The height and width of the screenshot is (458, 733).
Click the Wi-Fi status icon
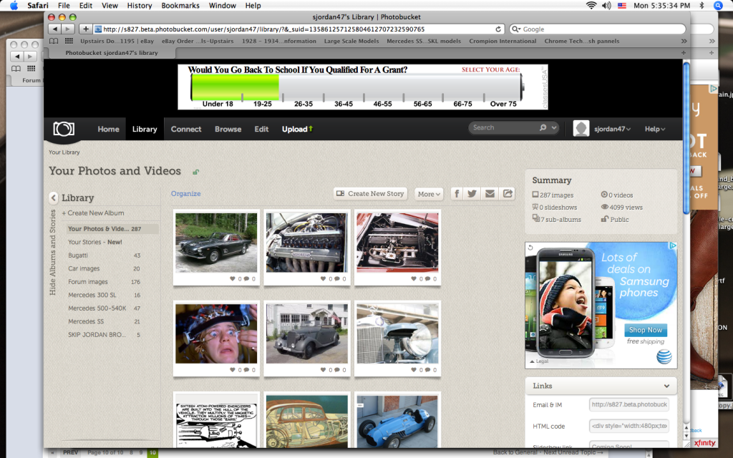591,6
